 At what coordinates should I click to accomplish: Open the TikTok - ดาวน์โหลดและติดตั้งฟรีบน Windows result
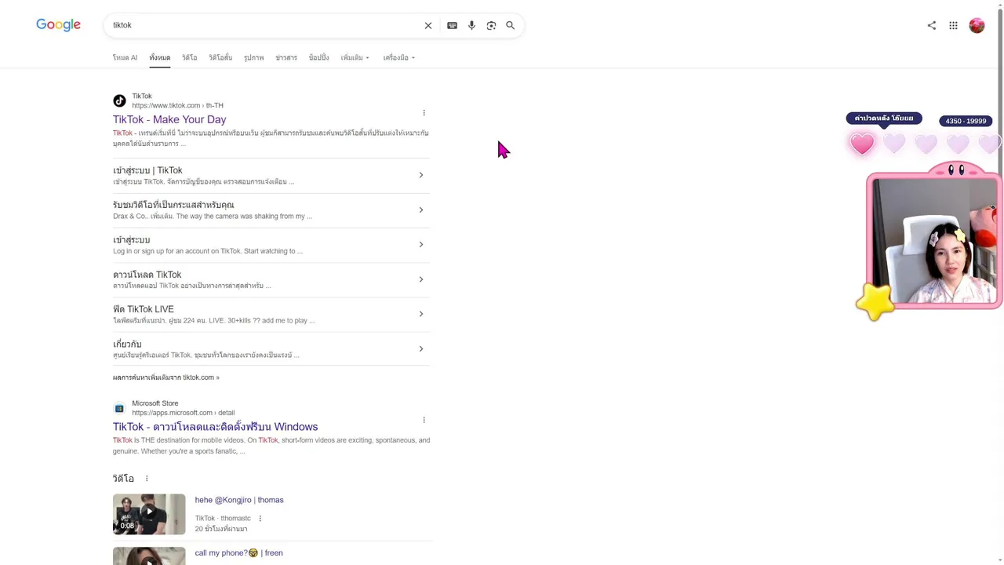(215, 427)
